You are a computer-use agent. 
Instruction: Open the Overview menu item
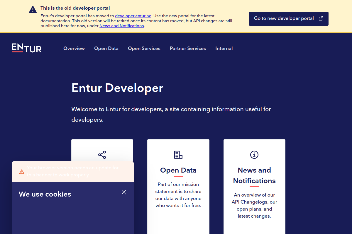coord(74,49)
